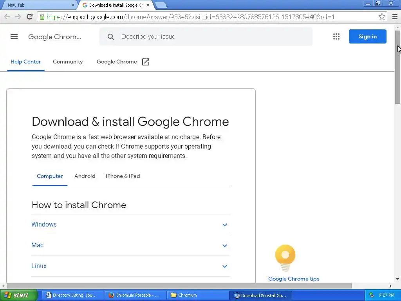Click the Sign in button
This screenshot has height=301, width=401.
pos(367,36)
